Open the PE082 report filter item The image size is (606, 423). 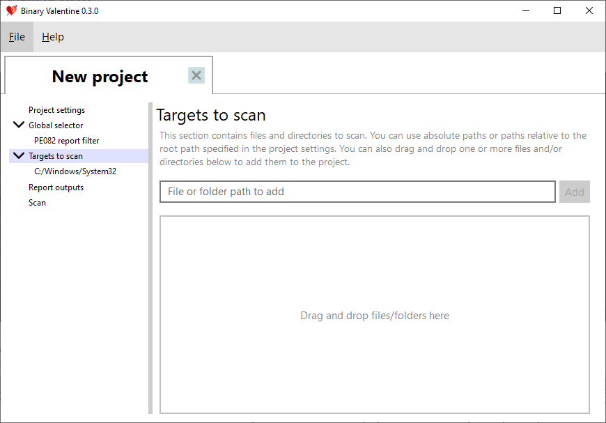click(x=66, y=141)
